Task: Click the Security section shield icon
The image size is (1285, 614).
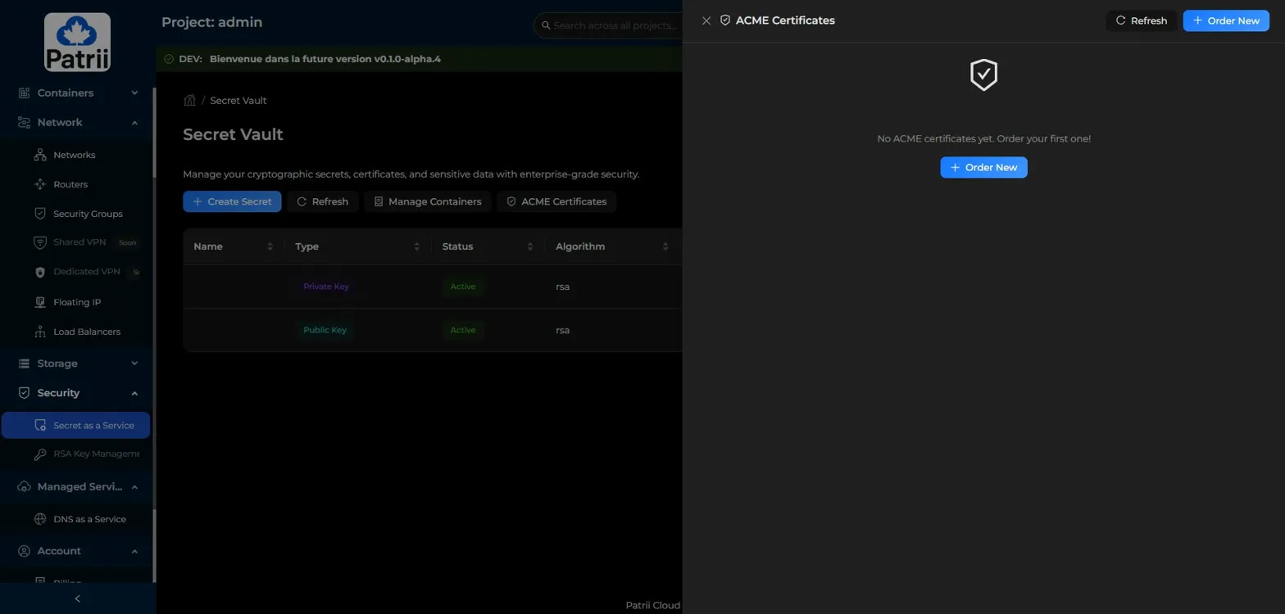Action: pyautogui.click(x=24, y=393)
